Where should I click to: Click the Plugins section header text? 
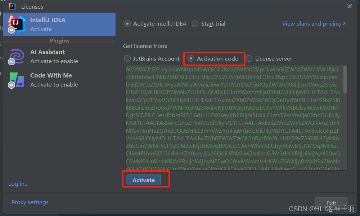click(59, 41)
